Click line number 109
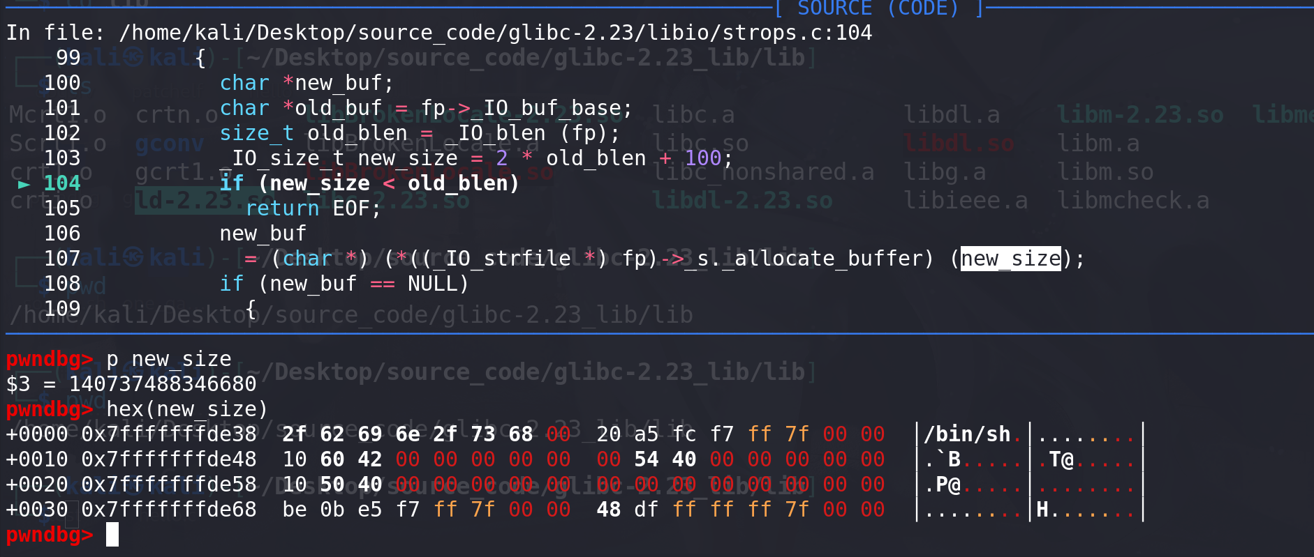Viewport: 1314px width, 557px height. [x=62, y=309]
